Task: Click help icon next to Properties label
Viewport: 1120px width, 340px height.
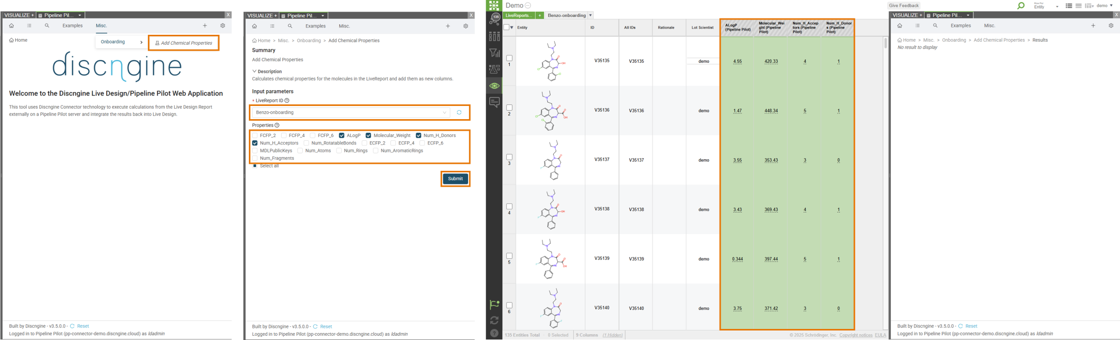Action: point(277,125)
